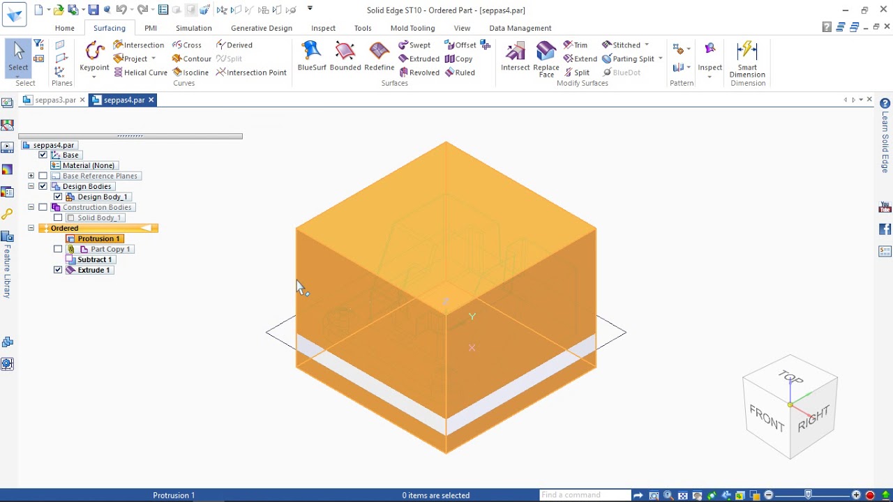Pick the Intersect surfaces tool
This screenshot has height=502, width=893.
click(x=516, y=56)
